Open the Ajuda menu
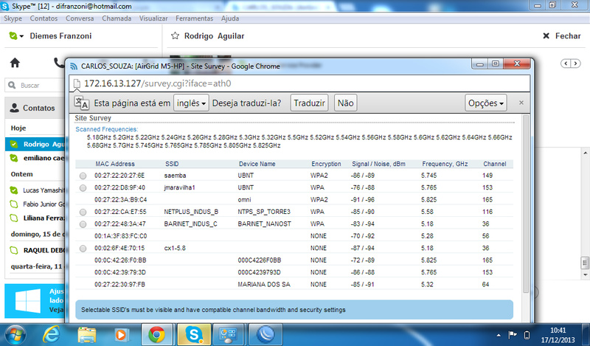 click(230, 18)
